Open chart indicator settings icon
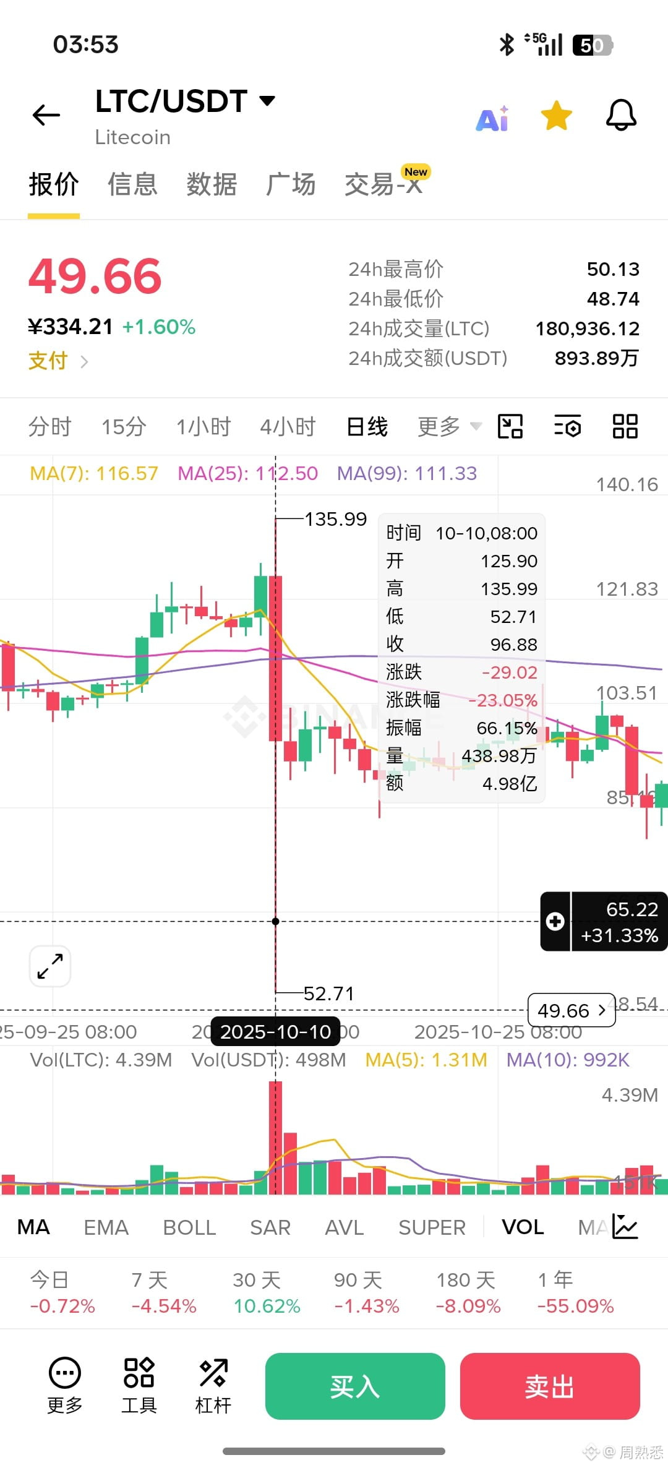 tap(567, 426)
